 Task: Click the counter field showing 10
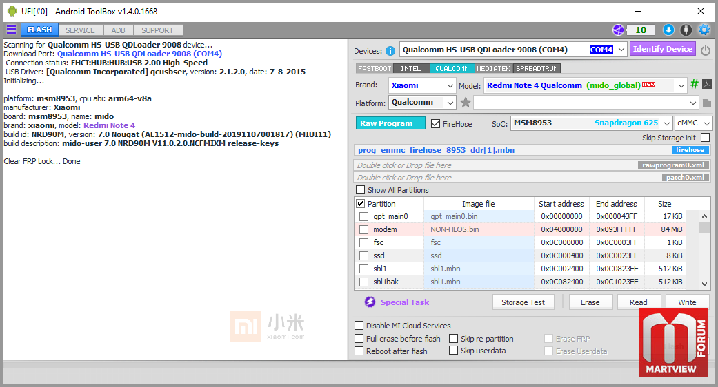click(x=641, y=30)
